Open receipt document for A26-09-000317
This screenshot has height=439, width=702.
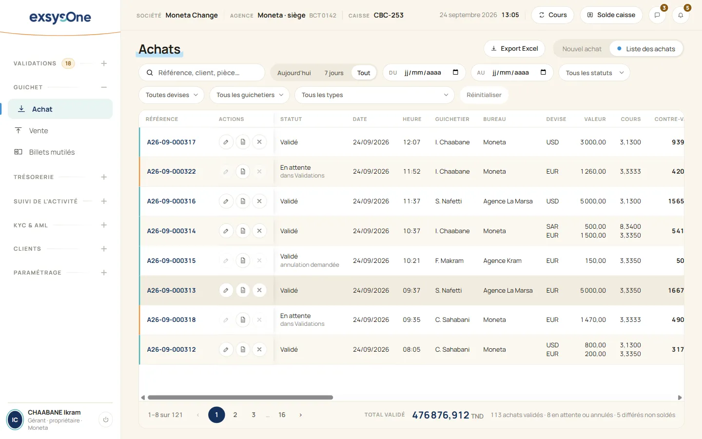tap(243, 142)
